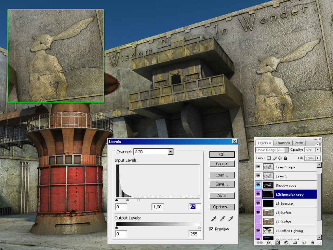Hide the Shadow copy layer
This screenshot has width=333, height=250.
258,185
